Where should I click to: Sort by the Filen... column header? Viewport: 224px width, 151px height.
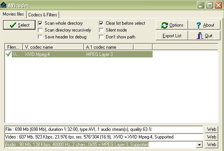tap(14, 47)
